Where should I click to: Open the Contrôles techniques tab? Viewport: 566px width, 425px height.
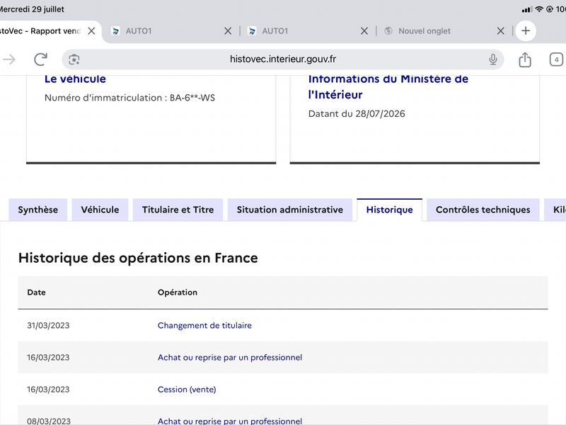click(483, 210)
